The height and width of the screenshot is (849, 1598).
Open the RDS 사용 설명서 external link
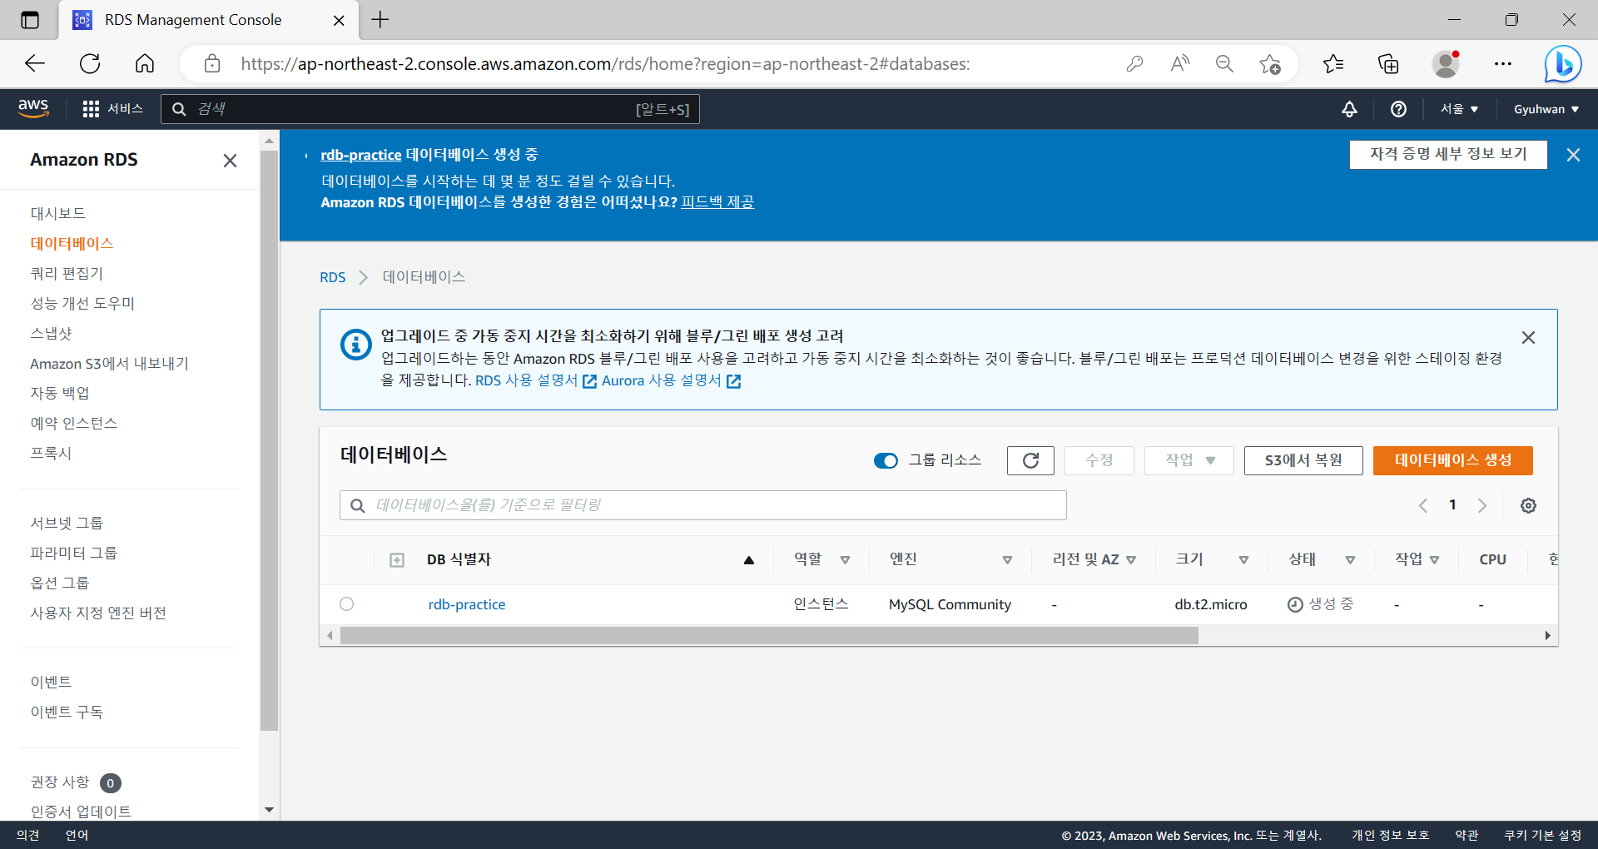pos(536,380)
